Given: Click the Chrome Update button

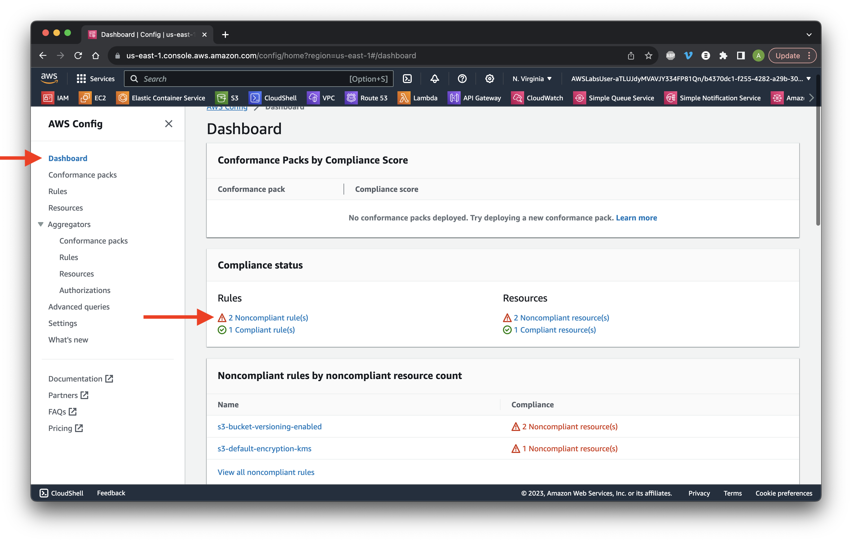Looking at the screenshot, I should pos(792,56).
